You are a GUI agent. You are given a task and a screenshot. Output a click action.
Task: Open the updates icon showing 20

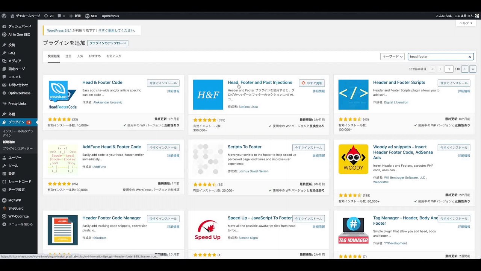coord(48,16)
